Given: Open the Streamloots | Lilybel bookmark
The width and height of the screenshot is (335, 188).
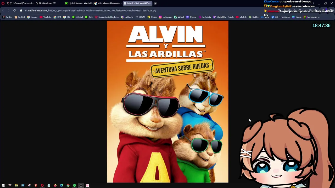Looking at the screenshot, I should [107, 17].
